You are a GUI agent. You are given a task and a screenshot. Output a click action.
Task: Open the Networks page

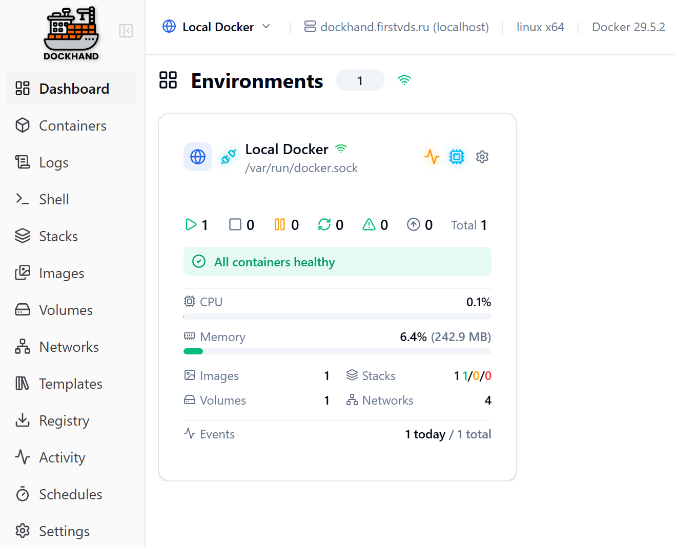coord(71,347)
